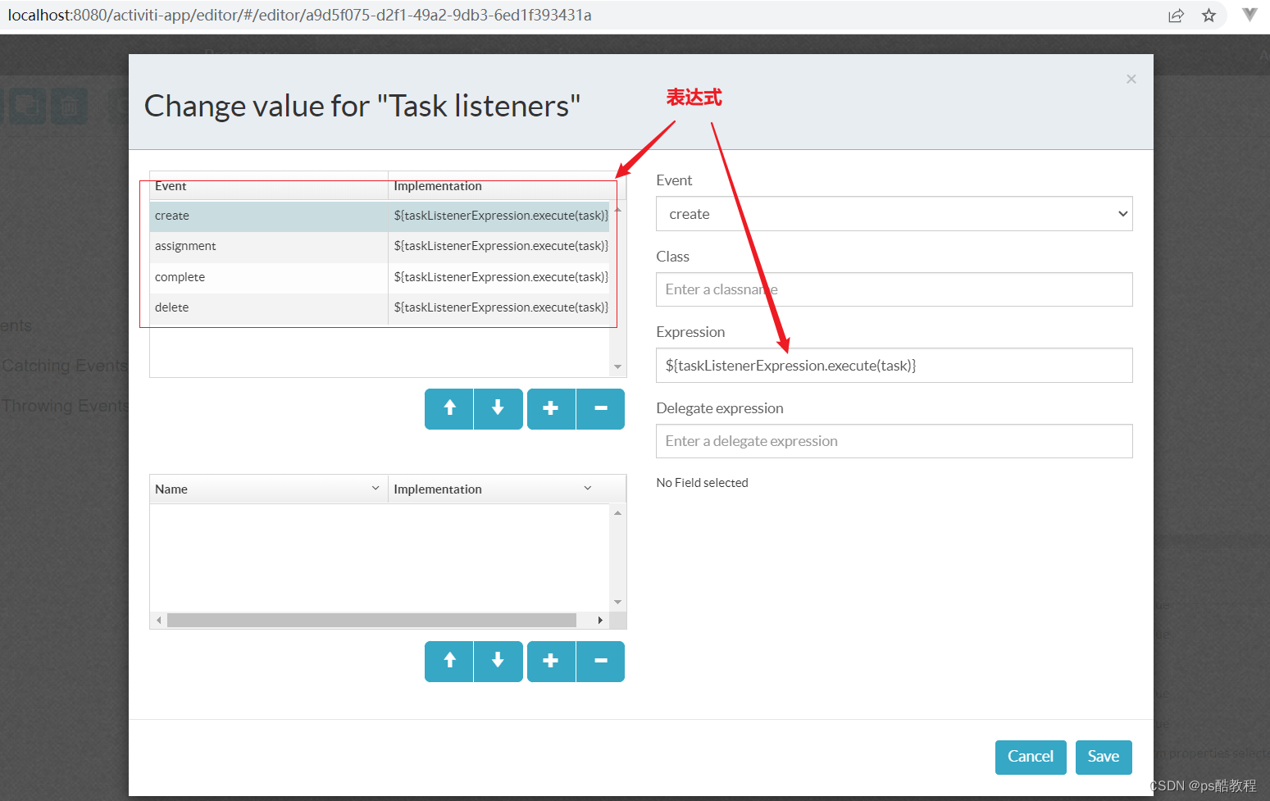
Task: Open Name column menu arrow
Action: tap(376, 489)
